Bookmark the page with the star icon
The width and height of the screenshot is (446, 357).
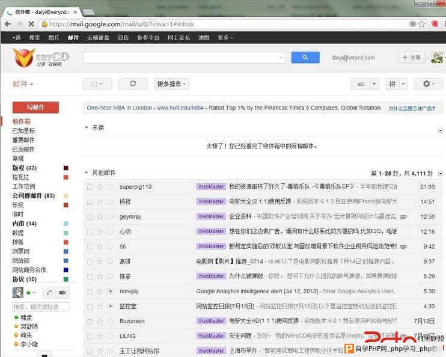point(422,24)
